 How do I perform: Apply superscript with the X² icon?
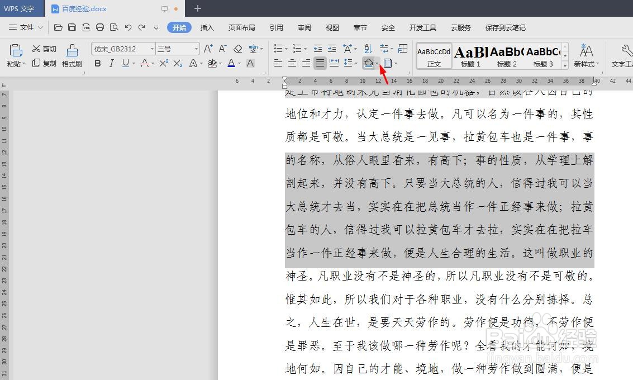[163, 63]
